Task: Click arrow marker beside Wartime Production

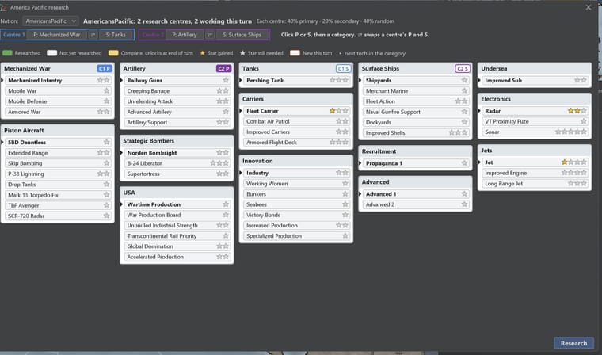Action: click(122, 204)
